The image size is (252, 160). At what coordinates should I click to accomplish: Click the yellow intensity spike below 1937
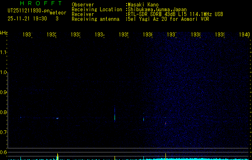click(165, 156)
